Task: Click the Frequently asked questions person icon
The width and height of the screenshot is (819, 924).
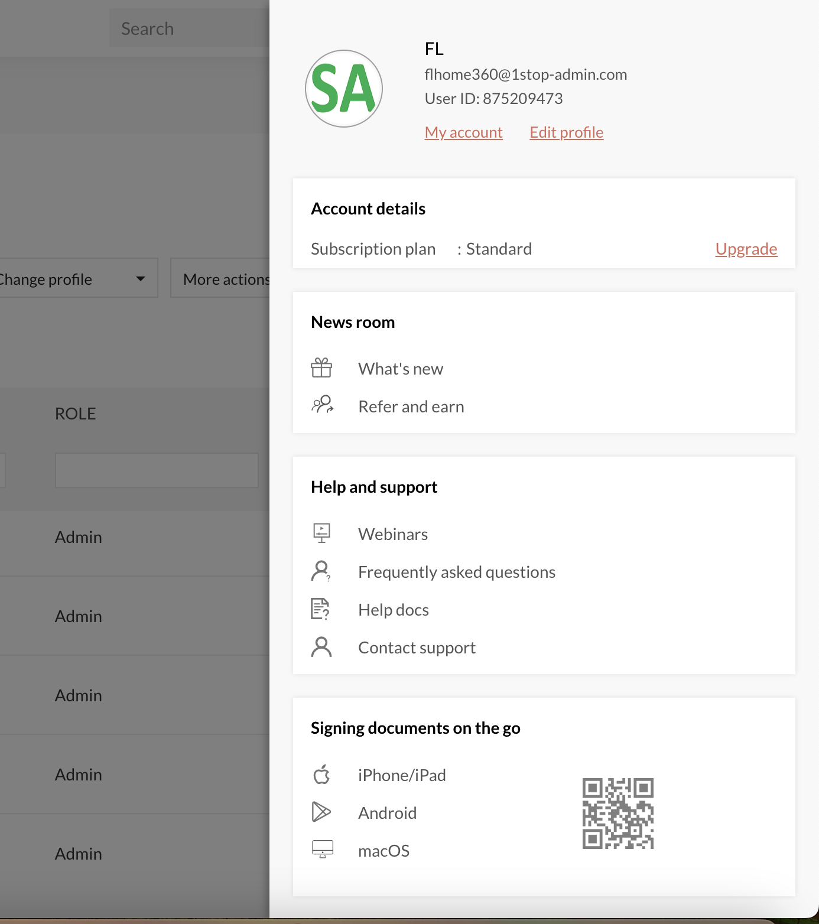Action: (x=321, y=571)
